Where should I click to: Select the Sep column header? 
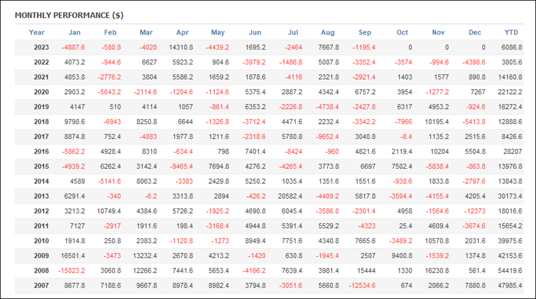tap(364, 33)
